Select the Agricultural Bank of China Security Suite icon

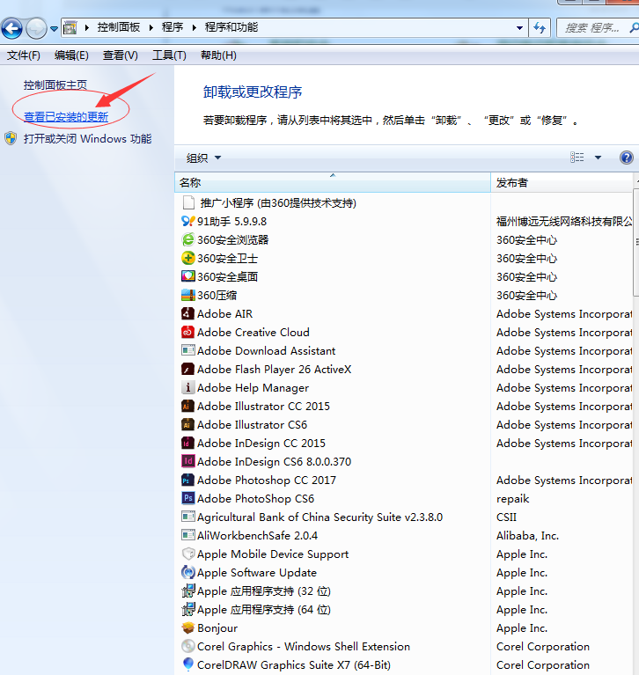coord(188,517)
